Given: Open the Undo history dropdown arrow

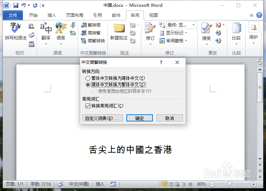Looking at the screenshot, I should 29,5.
